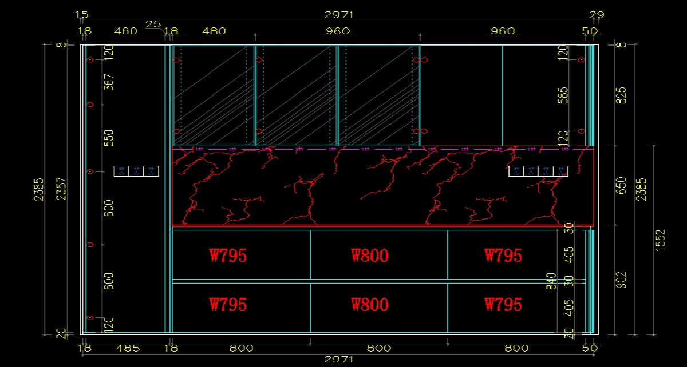Image resolution: width=687 pixels, height=367 pixels.
Task: Select the bottom 2971 overall width dimension
Action: [339, 360]
